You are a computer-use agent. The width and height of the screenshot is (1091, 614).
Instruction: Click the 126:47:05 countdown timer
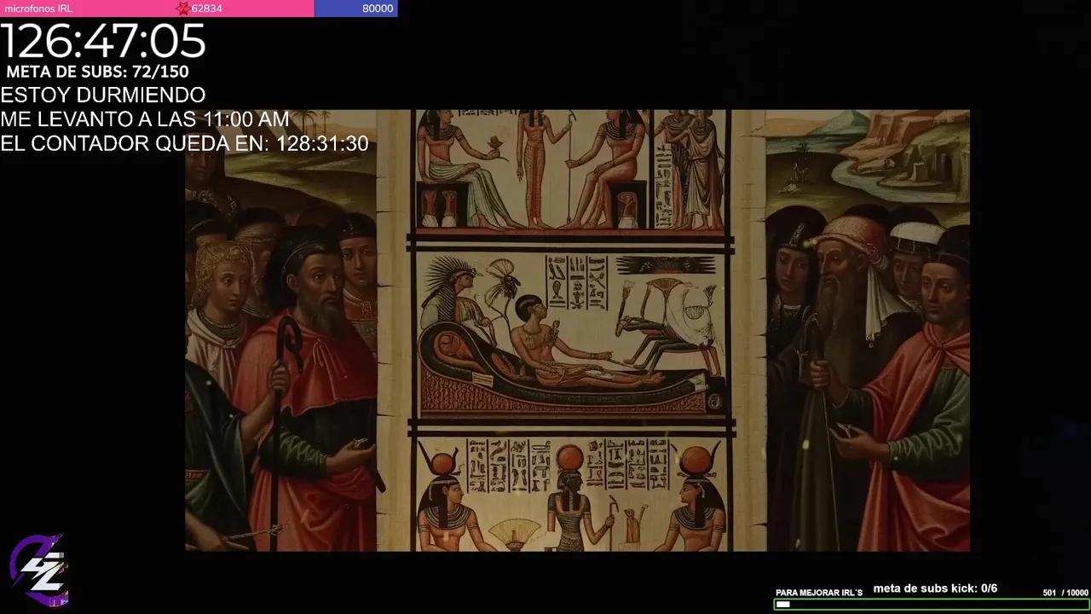pyautogui.click(x=103, y=41)
